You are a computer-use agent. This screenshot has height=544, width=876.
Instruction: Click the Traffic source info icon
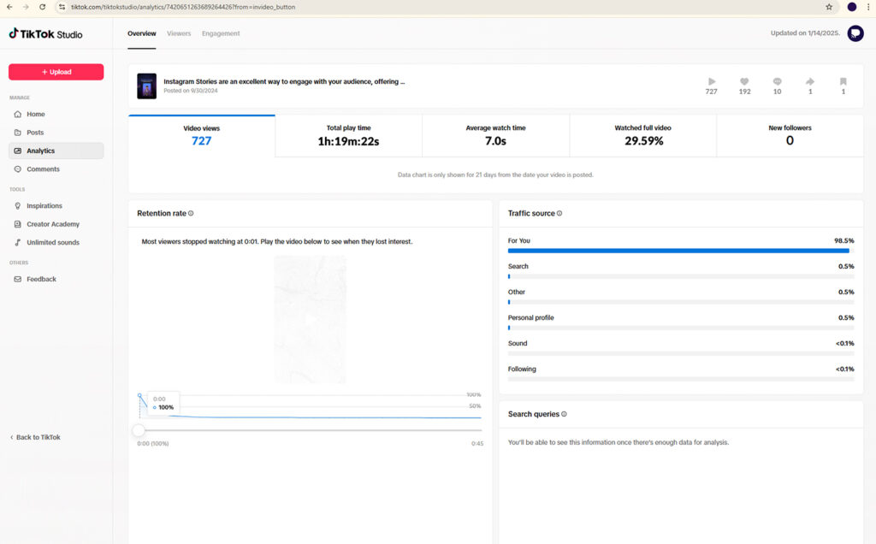coord(559,214)
